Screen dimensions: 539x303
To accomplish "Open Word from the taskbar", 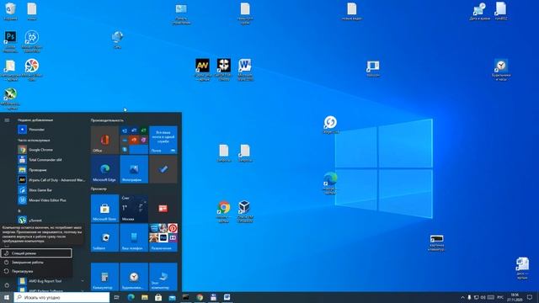I will (227, 297).
